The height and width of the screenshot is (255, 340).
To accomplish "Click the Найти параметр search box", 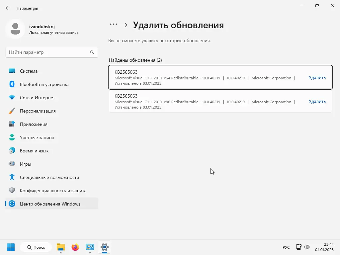I will pos(52,52).
